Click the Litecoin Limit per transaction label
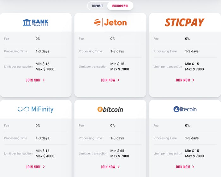This screenshot has width=221, height=177. pyautogui.click(x=168, y=154)
